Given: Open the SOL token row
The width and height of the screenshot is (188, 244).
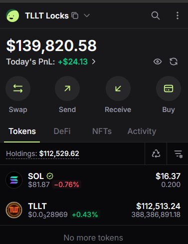Looking at the screenshot, I should click(94, 180).
